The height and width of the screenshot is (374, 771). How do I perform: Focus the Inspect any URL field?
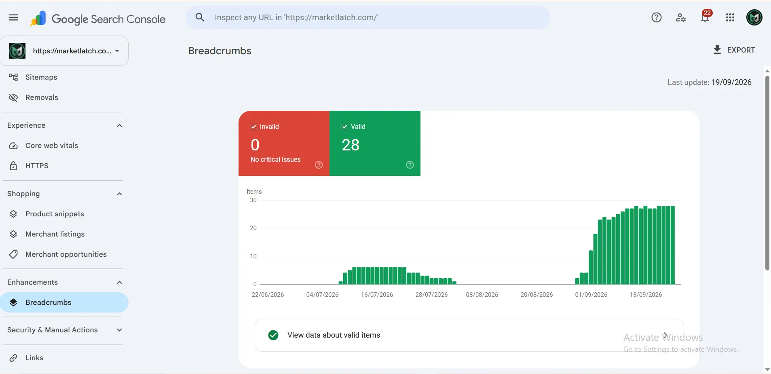click(x=368, y=17)
